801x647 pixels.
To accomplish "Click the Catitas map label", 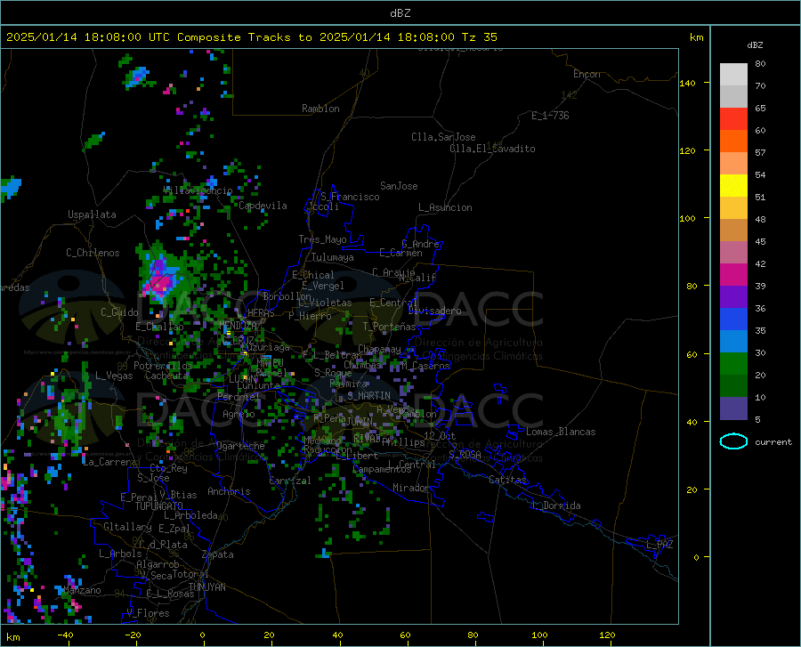I will coord(507,480).
